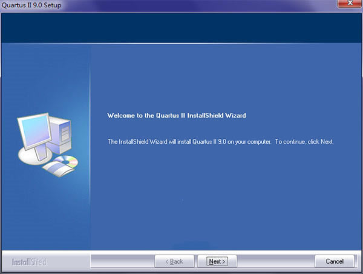This screenshot has width=363, height=274.
Task: Click the 'Quartus II 9.0 Setup' title text
Action: click(31, 5)
